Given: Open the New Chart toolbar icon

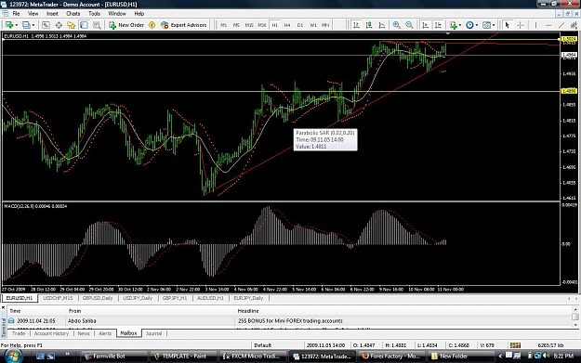Looking at the screenshot, I should pyautogui.click(x=9, y=25).
